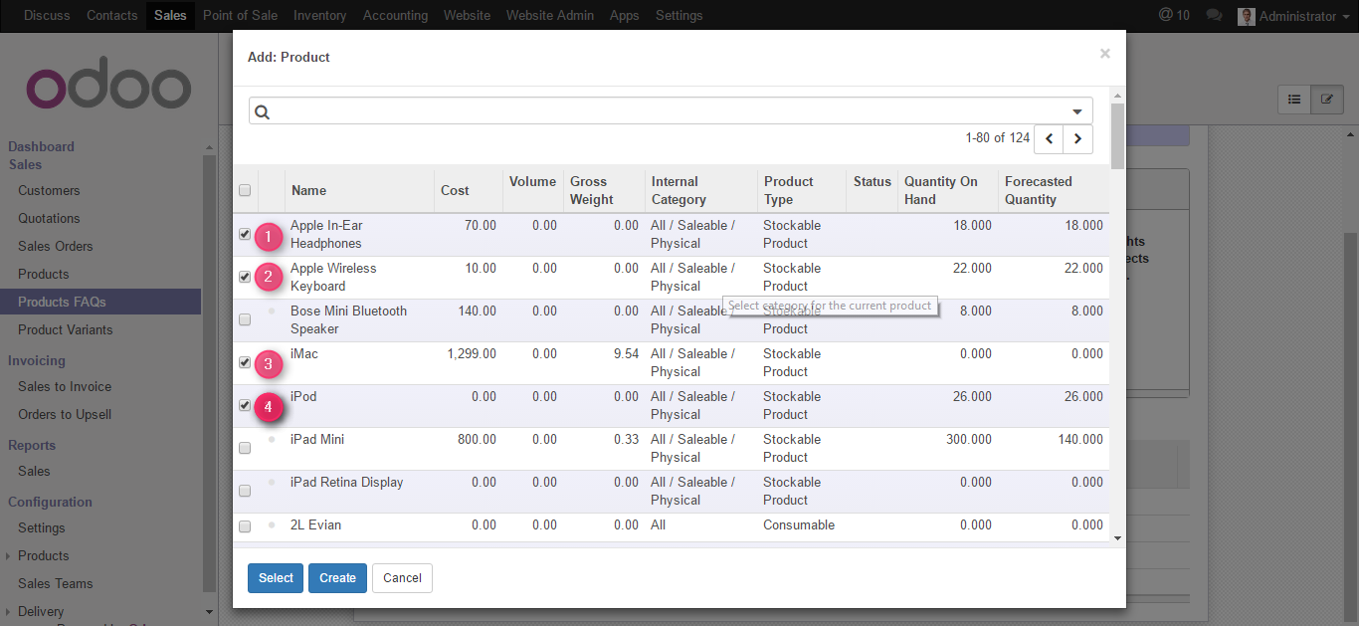Screen dimensions: 1359x626
Task: Click the search magnifier icon in dialog
Action: 263,111
